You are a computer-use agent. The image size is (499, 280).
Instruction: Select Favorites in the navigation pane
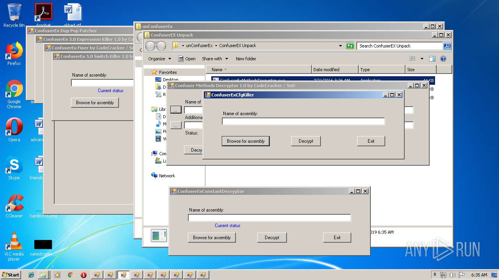[x=168, y=72]
